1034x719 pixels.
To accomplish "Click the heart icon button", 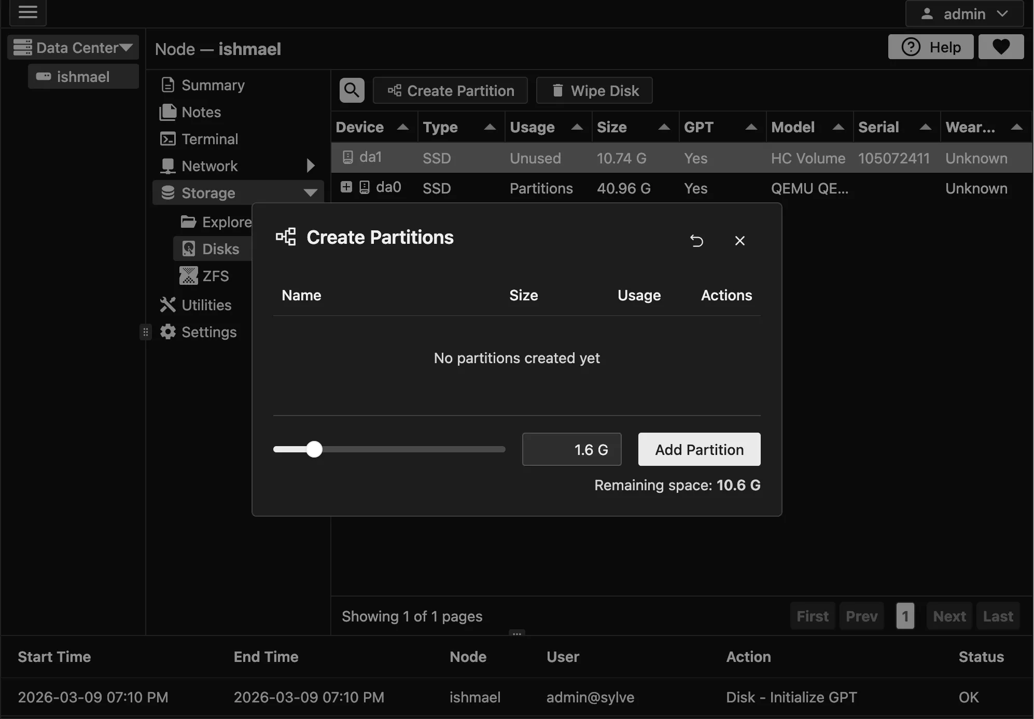I will (1001, 47).
